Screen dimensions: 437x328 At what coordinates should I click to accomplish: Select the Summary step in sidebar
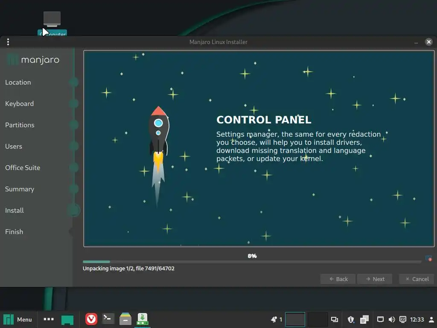click(x=20, y=189)
